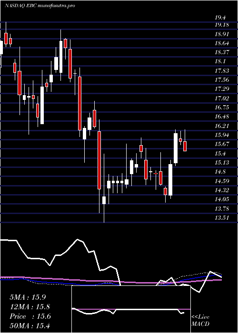Click the 13.78 price axis label

coord(222,208)
